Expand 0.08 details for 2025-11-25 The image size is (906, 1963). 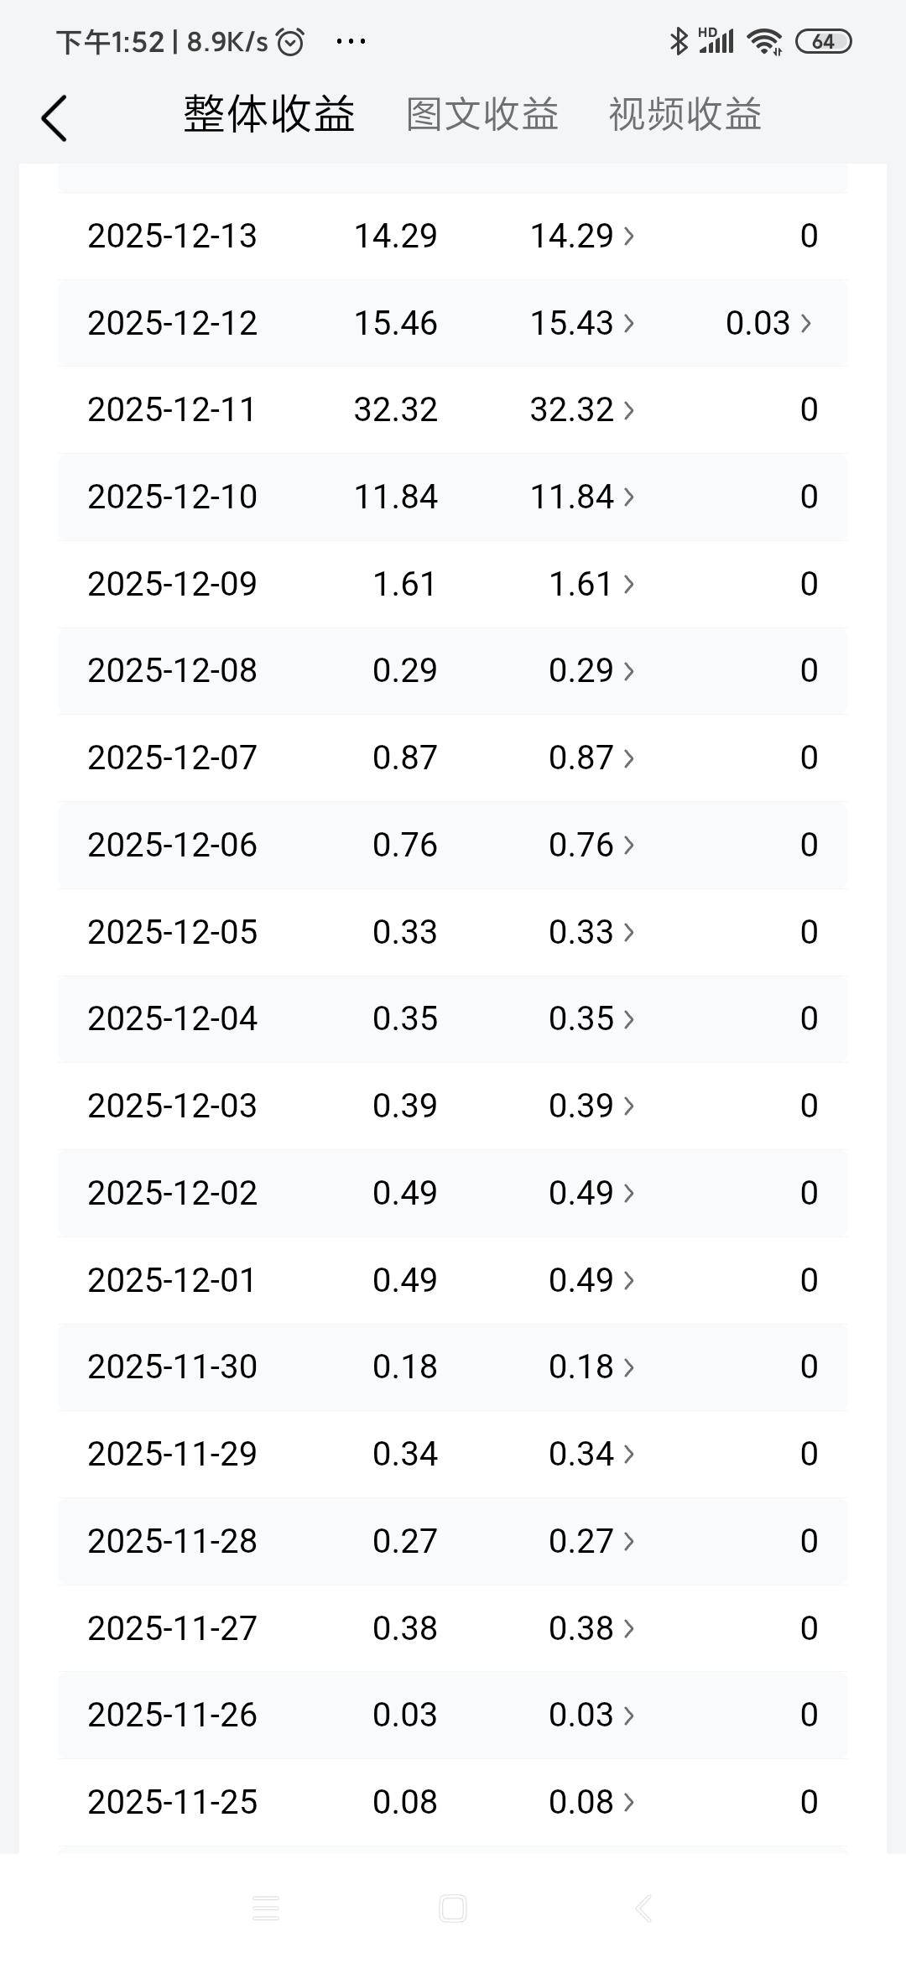[x=591, y=1802]
